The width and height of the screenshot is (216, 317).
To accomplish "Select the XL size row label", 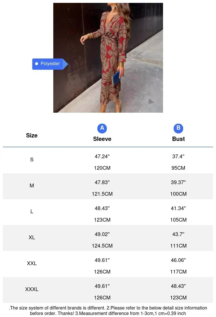I will click(32, 237).
